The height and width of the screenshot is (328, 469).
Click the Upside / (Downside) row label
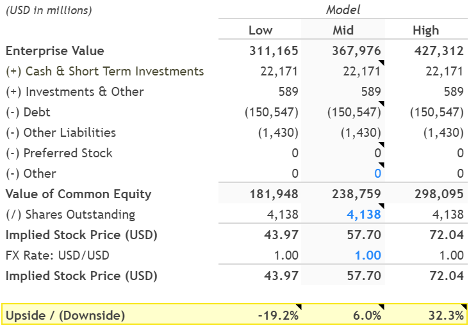pos(65,315)
